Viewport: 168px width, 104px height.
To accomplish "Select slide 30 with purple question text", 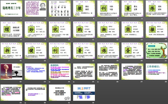I will click(x=36, y=93).
